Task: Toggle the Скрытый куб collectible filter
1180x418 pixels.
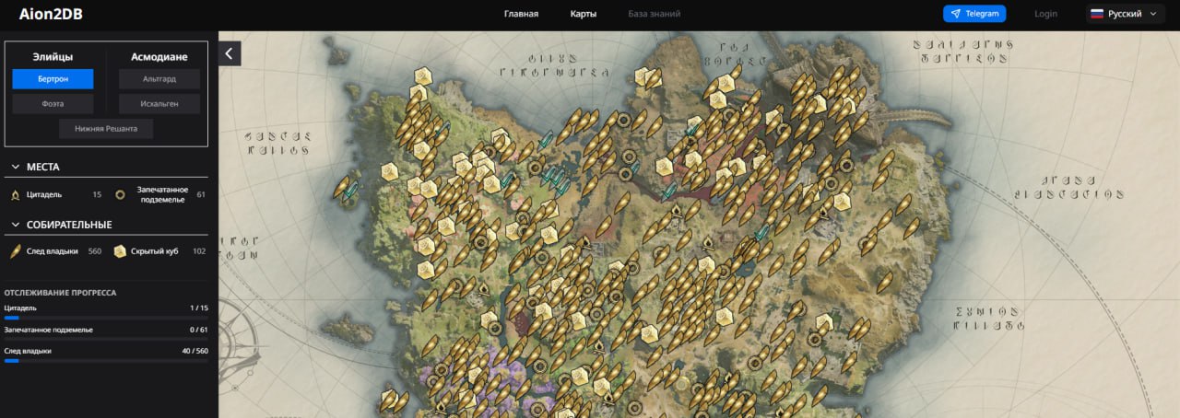Action: tap(160, 251)
